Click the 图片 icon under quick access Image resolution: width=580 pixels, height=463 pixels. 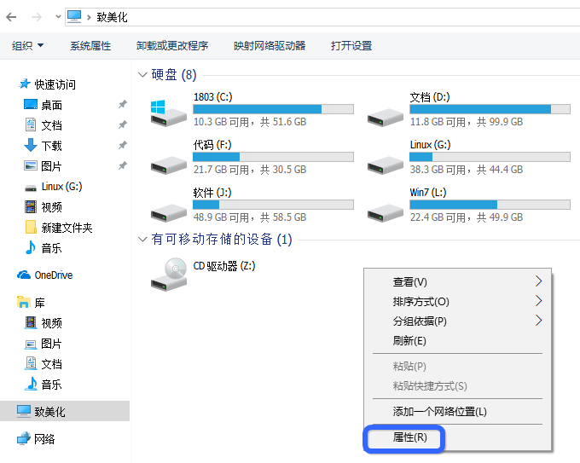click(31, 165)
